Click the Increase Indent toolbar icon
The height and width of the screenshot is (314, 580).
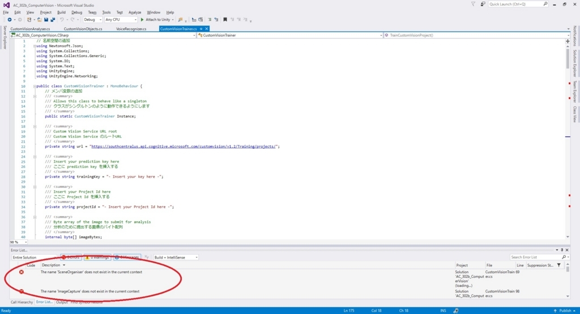216,20
